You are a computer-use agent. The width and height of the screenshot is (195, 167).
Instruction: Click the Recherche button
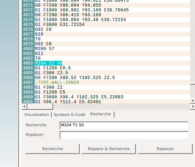(52, 149)
